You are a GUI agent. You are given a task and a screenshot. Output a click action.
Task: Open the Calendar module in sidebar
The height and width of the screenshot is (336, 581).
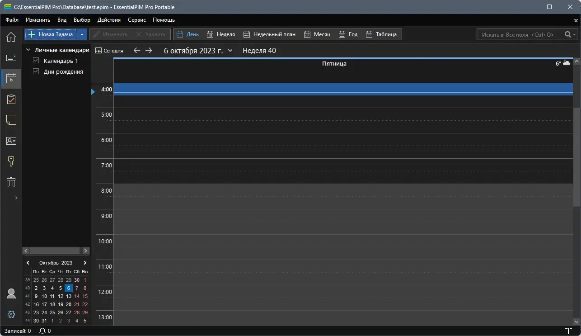coord(11,79)
